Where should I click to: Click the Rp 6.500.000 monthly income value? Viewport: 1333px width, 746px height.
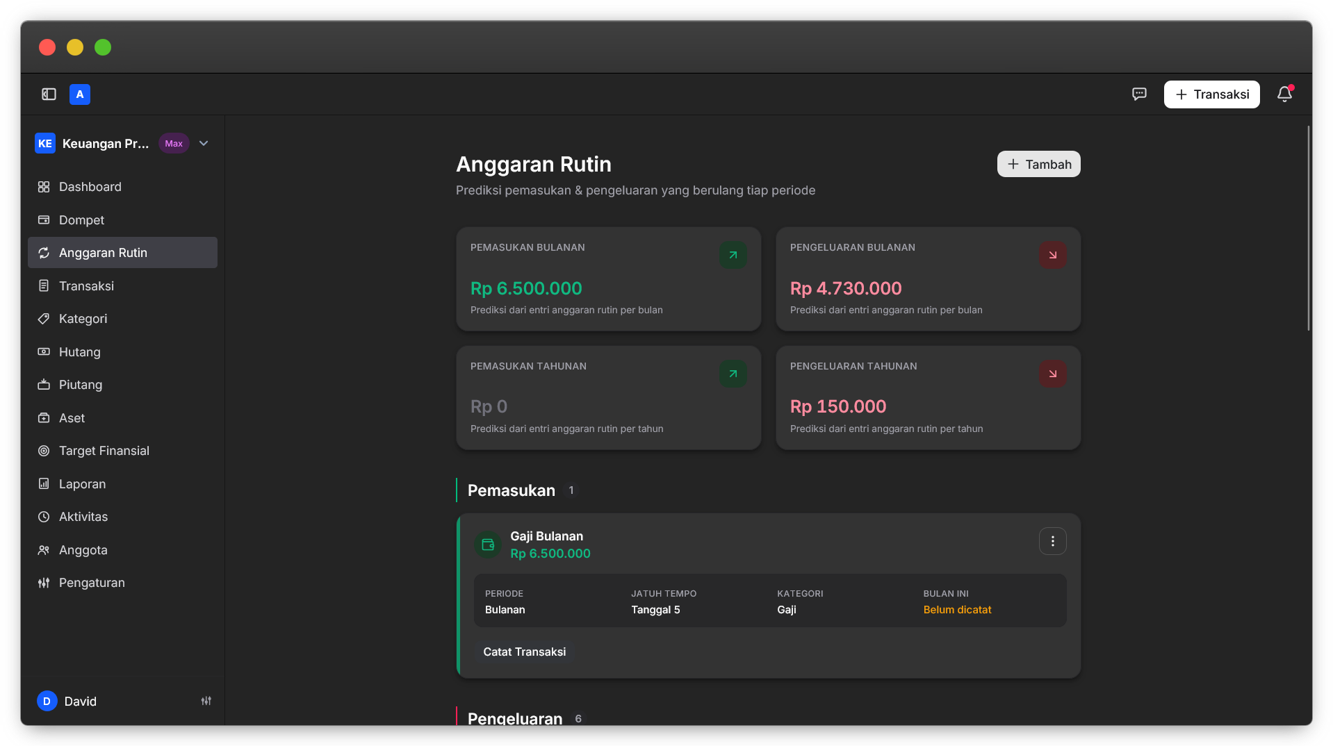pos(526,288)
